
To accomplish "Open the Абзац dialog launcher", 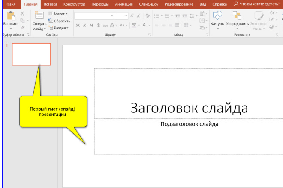I will [207, 35].
